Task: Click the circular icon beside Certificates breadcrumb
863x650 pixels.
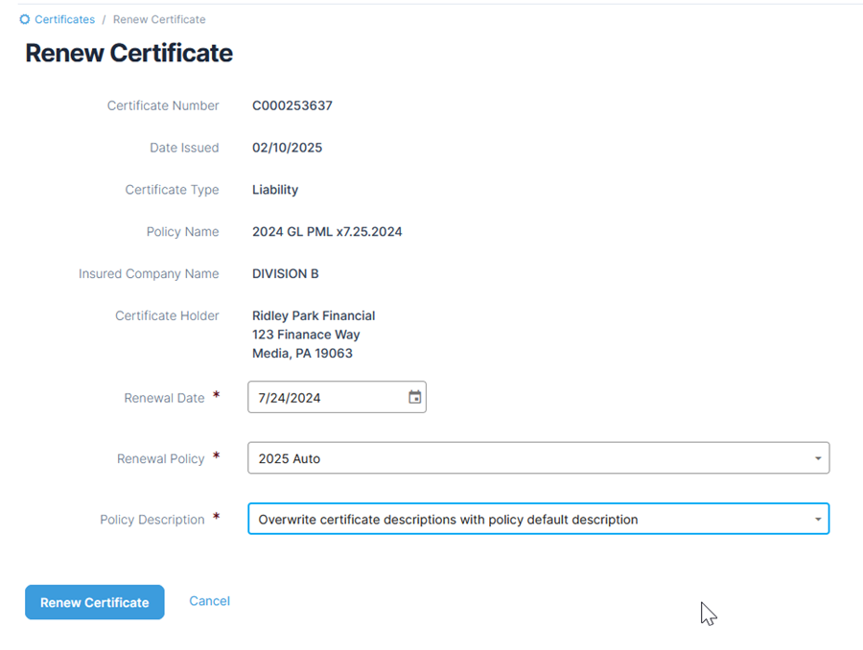Action: [x=25, y=19]
